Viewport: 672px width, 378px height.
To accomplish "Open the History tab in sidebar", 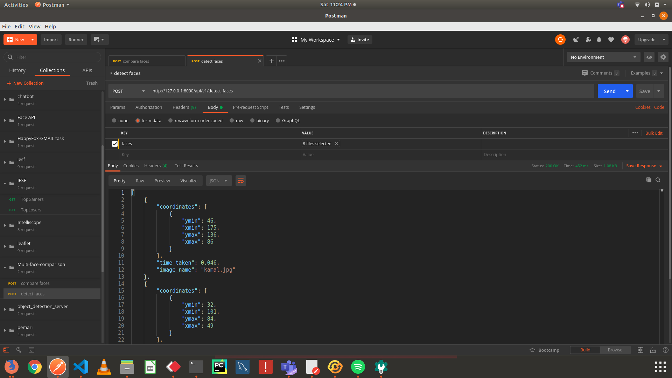I will [17, 70].
